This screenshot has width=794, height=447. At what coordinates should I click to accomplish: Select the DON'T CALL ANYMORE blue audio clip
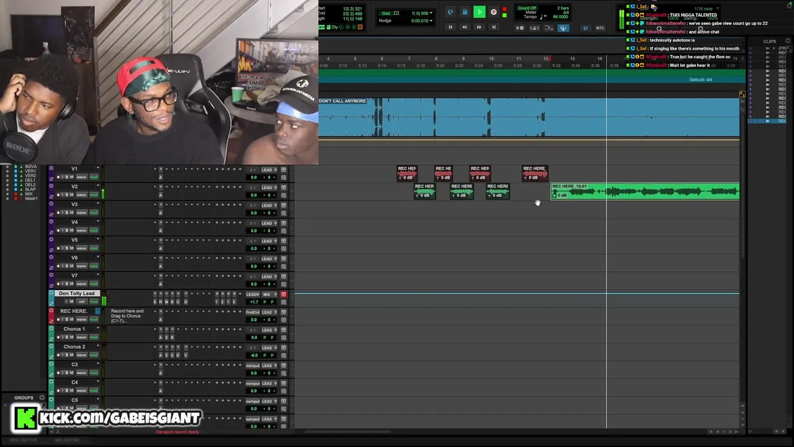pos(529,117)
